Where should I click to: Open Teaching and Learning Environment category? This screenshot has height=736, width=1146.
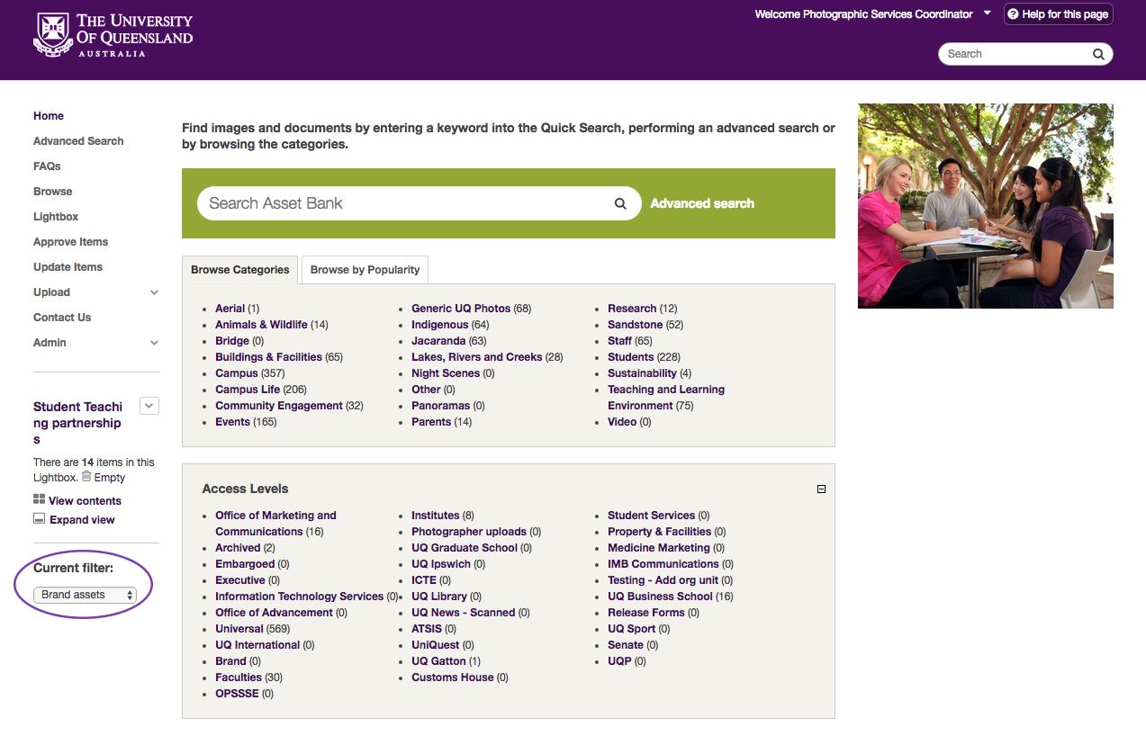click(x=666, y=398)
